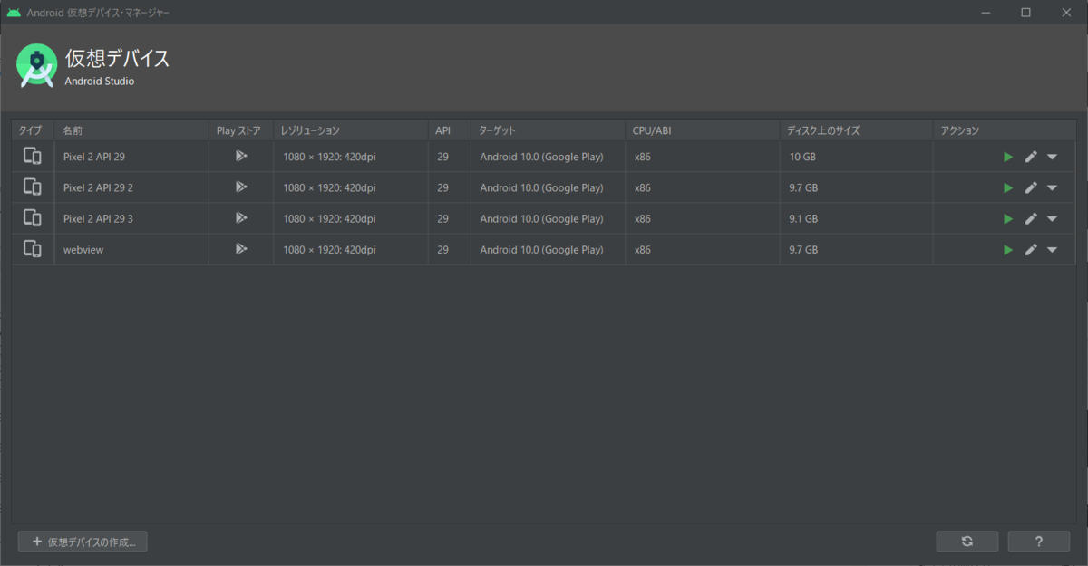Click Play Store icon in Pixel 2 API 29 2 row

241,187
